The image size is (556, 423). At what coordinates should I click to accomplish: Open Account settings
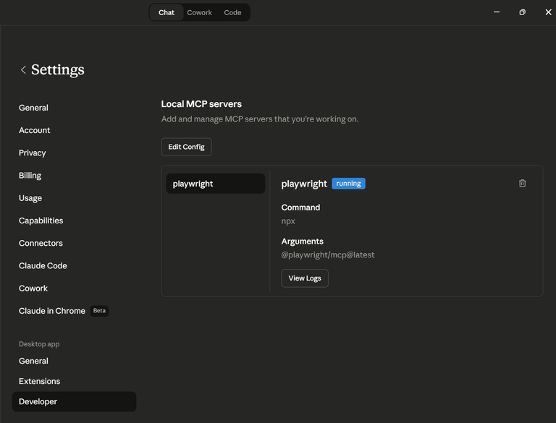[35, 130]
